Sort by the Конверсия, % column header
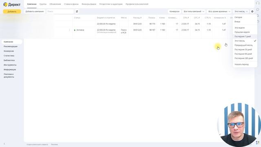 pos(220,18)
